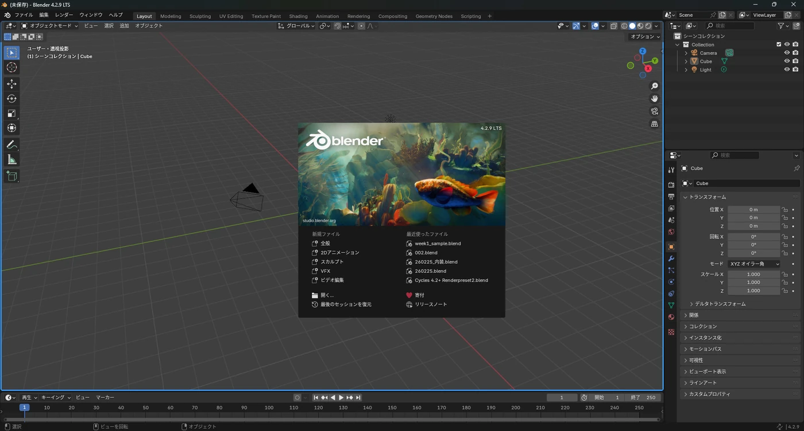Open リリースノート link on splash
Image resolution: width=804 pixels, height=431 pixels.
(x=431, y=304)
